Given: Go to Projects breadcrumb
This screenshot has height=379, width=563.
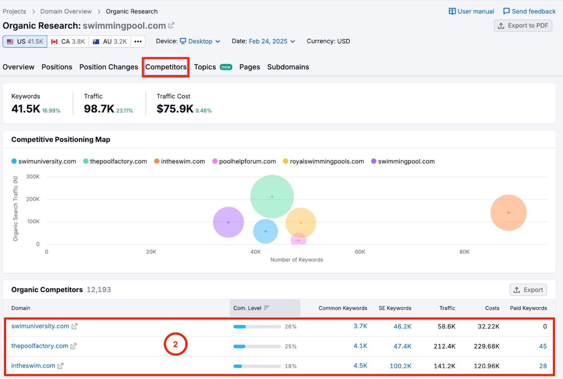Looking at the screenshot, I should (x=14, y=12).
